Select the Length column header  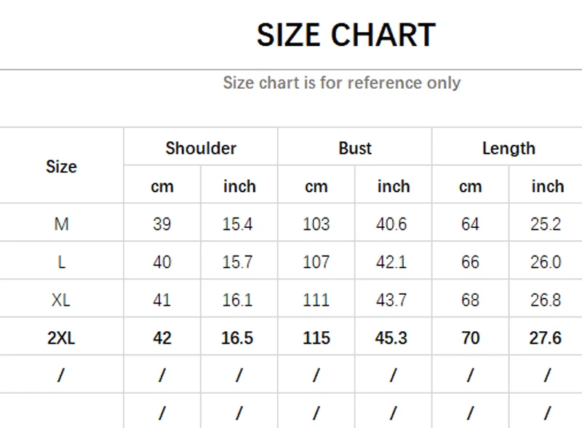[509, 148]
